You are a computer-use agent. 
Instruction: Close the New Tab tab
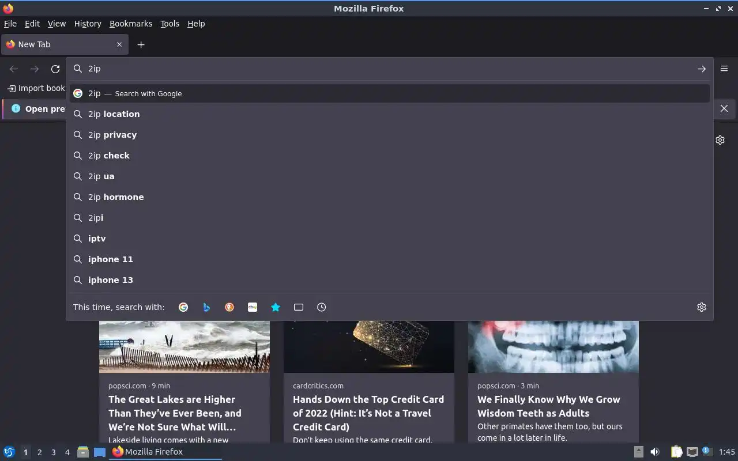[x=119, y=44]
